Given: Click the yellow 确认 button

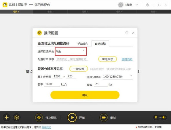Looking at the screenshot, I should [85, 95].
